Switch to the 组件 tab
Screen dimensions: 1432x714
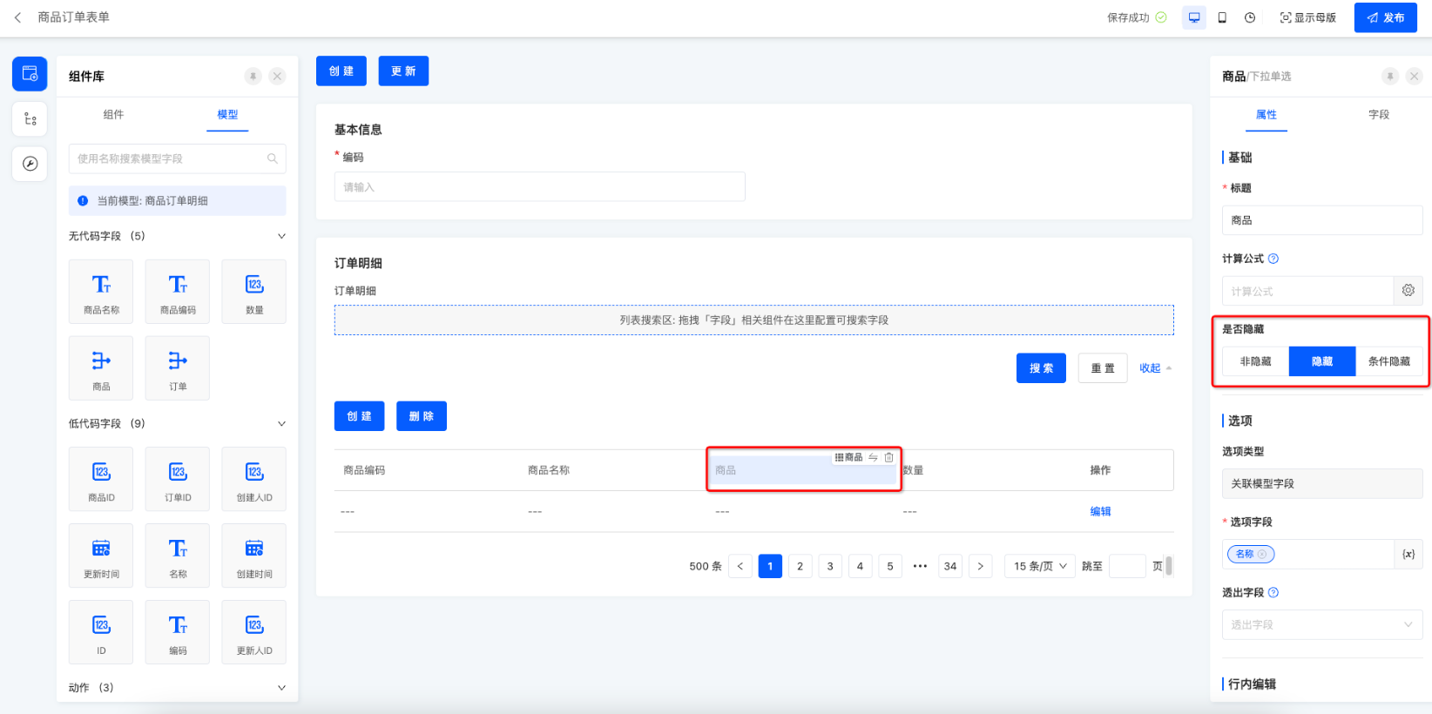click(x=113, y=115)
